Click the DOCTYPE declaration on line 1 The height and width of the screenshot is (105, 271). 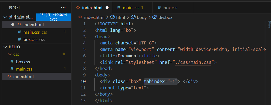click(114, 24)
